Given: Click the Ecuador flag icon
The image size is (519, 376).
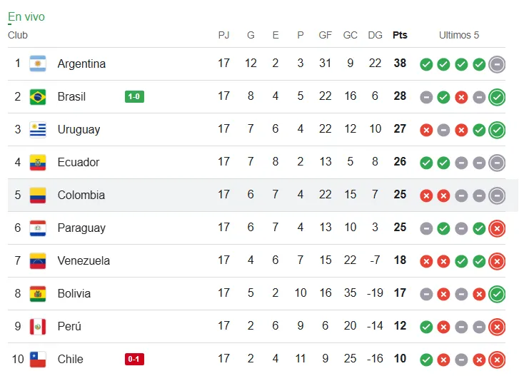Looking at the screenshot, I should (38, 162).
